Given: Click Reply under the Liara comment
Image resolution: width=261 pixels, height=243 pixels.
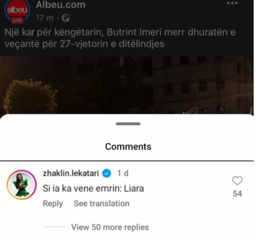Looking at the screenshot, I should [x=53, y=203].
